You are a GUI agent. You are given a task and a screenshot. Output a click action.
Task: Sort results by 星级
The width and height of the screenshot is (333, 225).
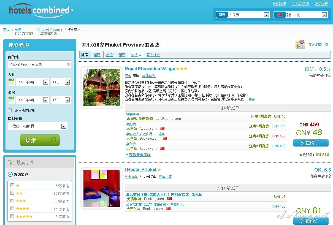pyautogui.click(x=110, y=55)
